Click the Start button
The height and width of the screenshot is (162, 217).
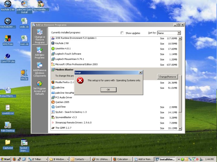click(5, 159)
